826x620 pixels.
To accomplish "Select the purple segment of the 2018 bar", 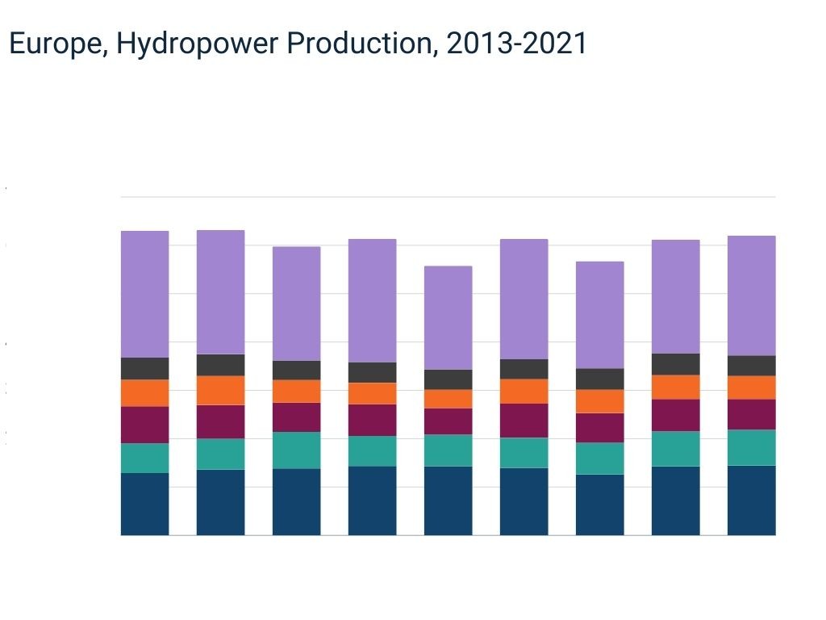I will [524, 299].
